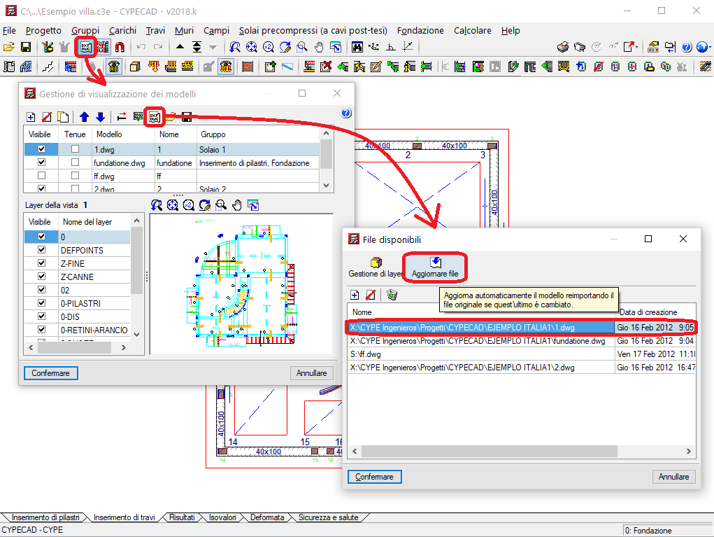
Task: Toggle visibility of the 0-RETINI-ARANCIO layer
Action: [41, 329]
